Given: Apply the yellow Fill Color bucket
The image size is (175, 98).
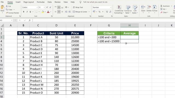Looking at the screenshot, I should (x=43, y=12).
